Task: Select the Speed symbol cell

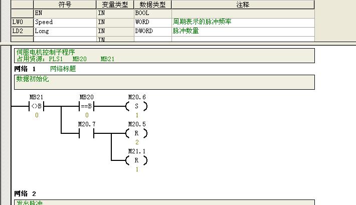Action: 65,22
